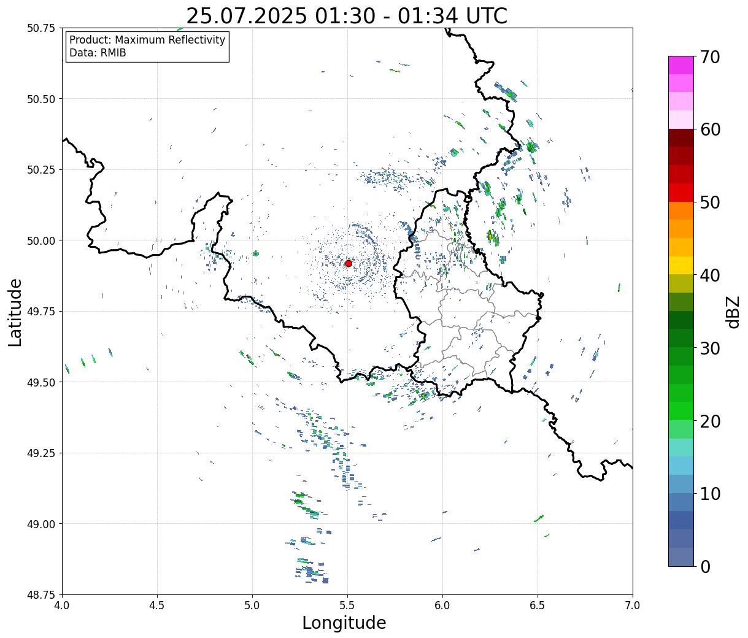Click the magenta swatch at colorbar top
The image size is (748, 638).
point(681,65)
